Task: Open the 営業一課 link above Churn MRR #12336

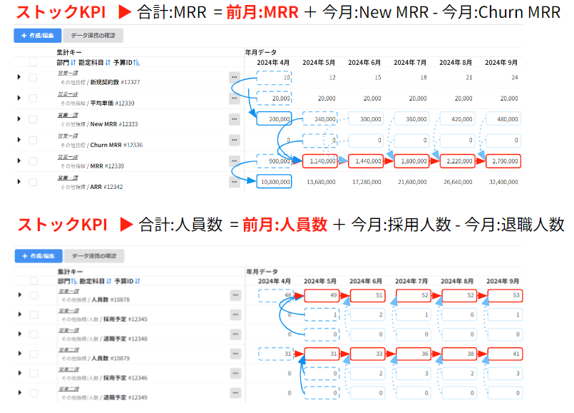Action: [x=68, y=136]
